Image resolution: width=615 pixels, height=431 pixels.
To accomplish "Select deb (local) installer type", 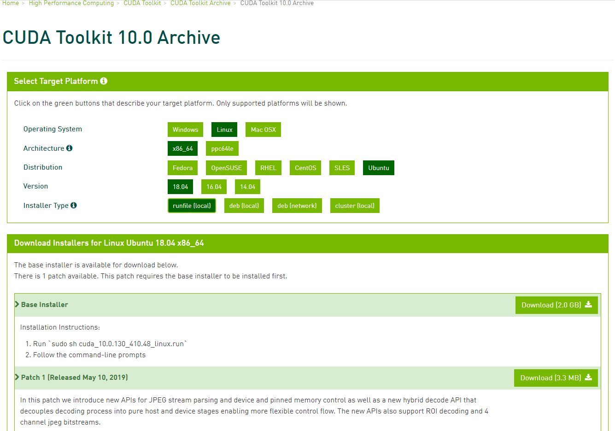I will click(x=244, y=206).
